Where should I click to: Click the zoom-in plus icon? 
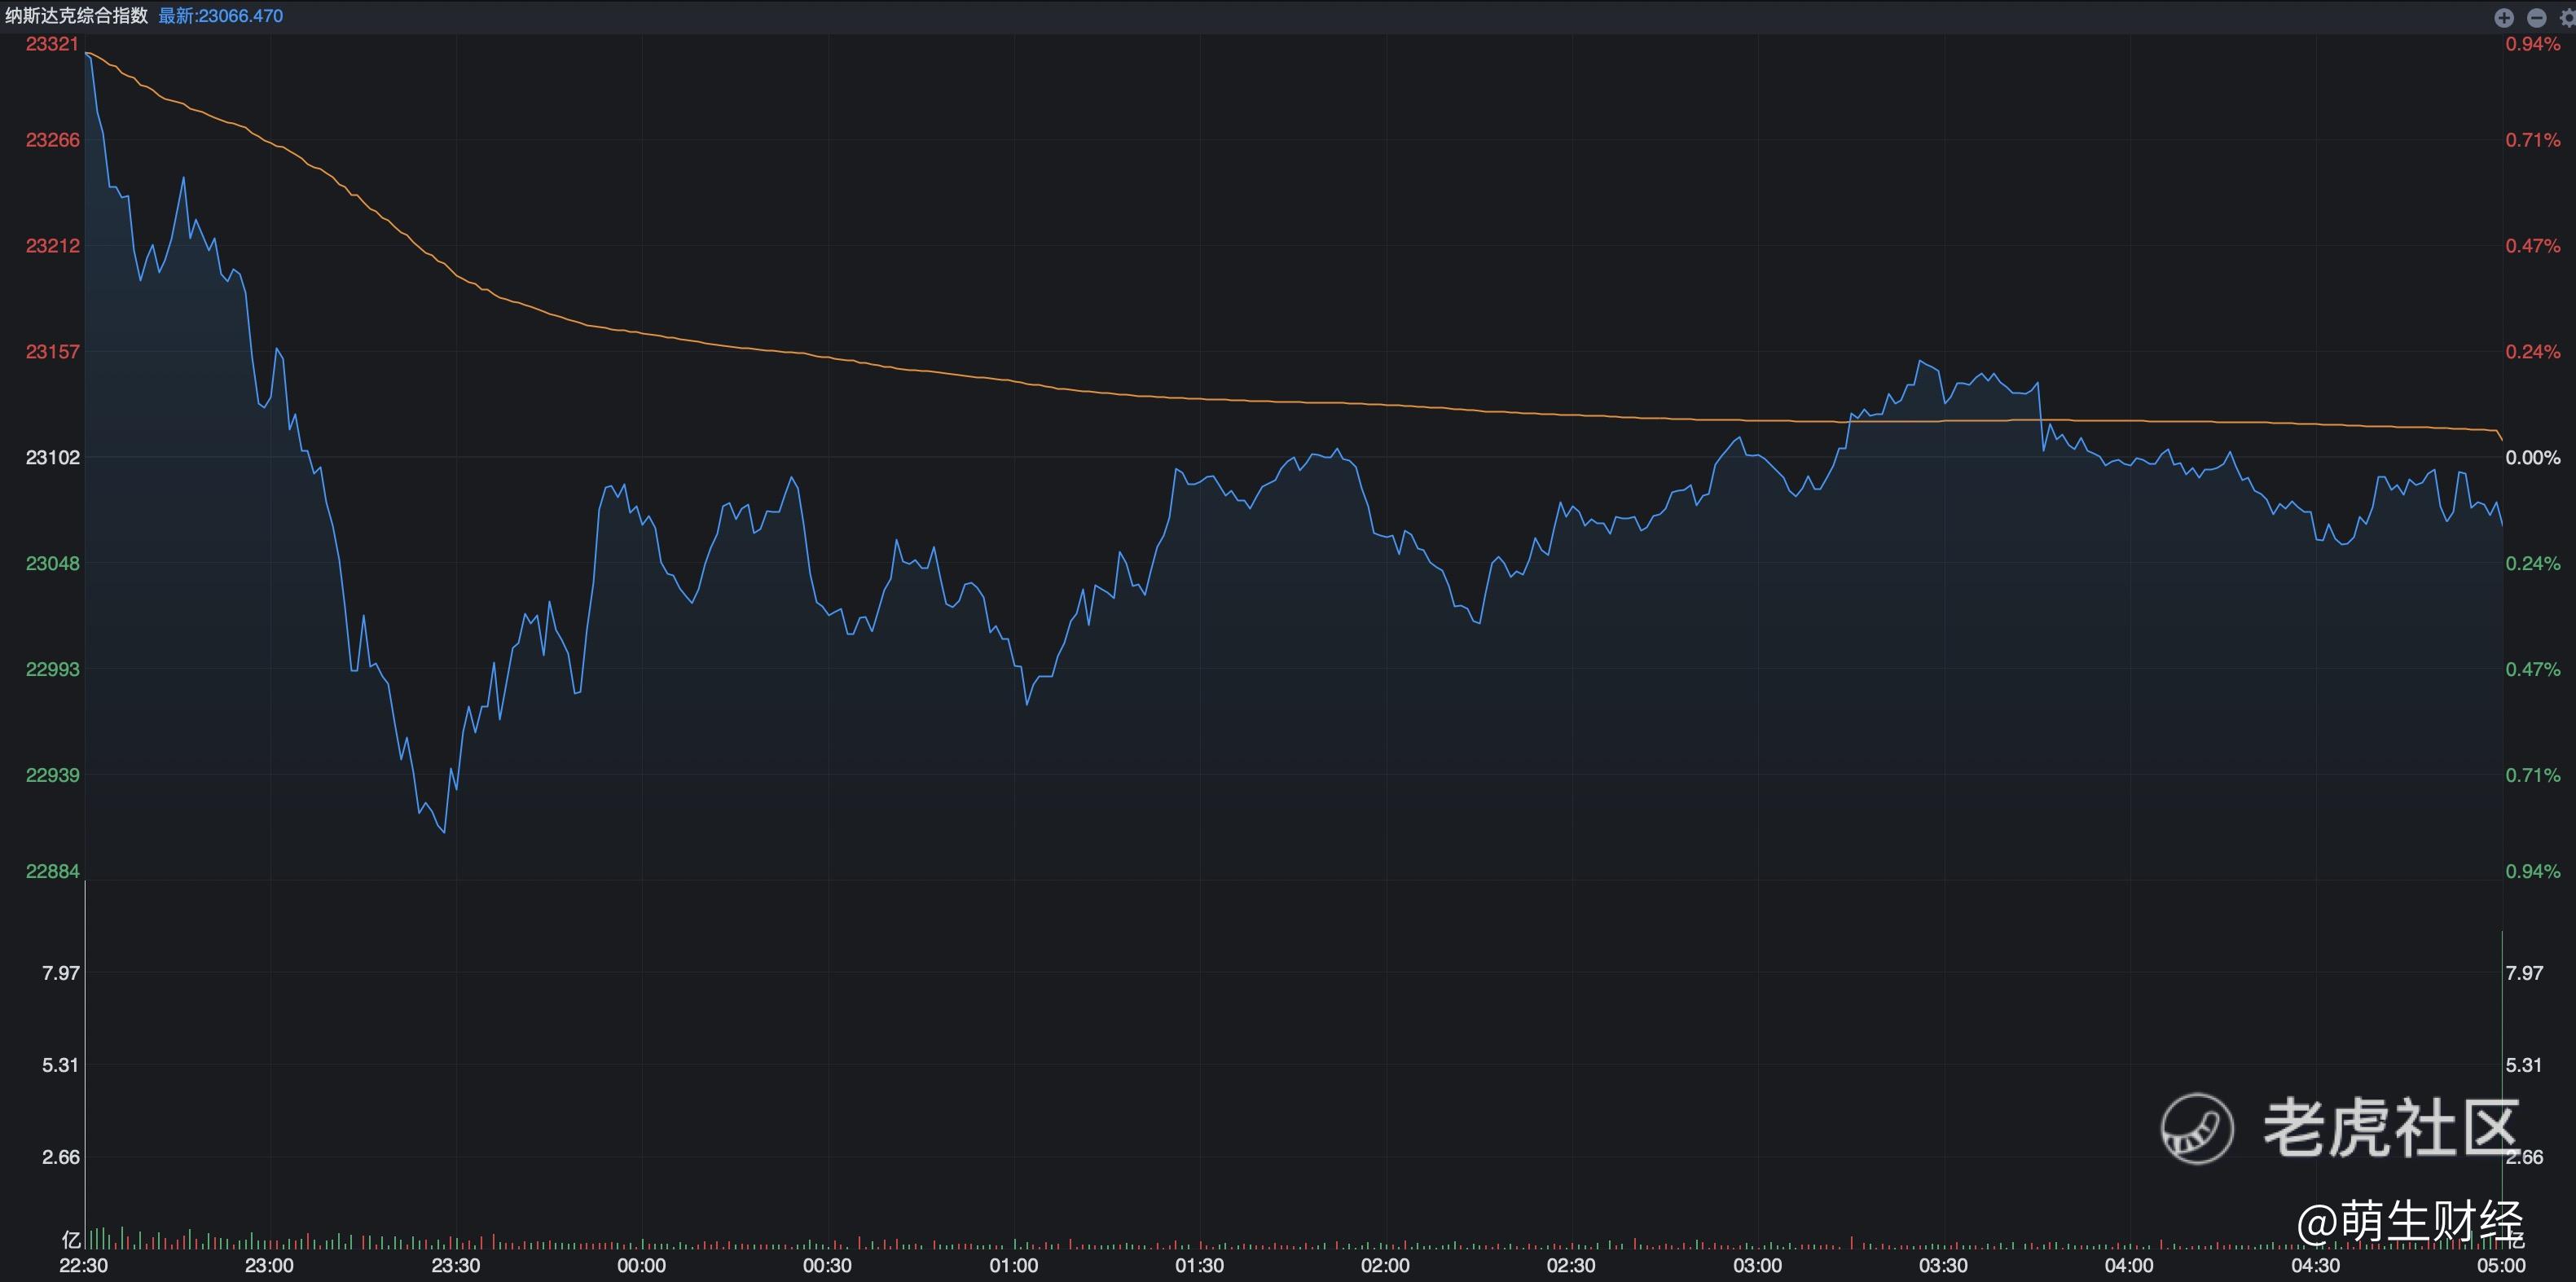click(2504, 17)
